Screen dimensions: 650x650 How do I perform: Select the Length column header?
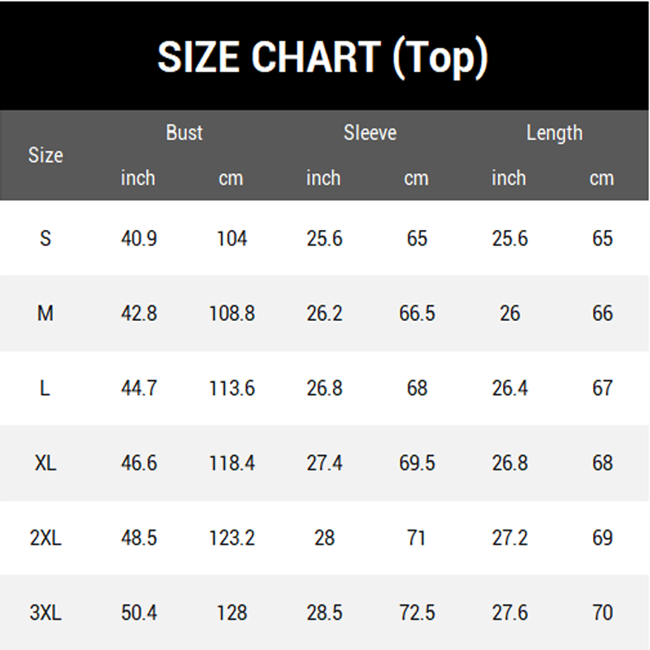[x=554, y=133]
